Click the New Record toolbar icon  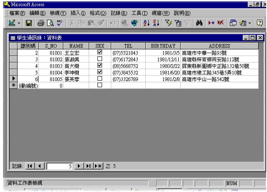211,23
